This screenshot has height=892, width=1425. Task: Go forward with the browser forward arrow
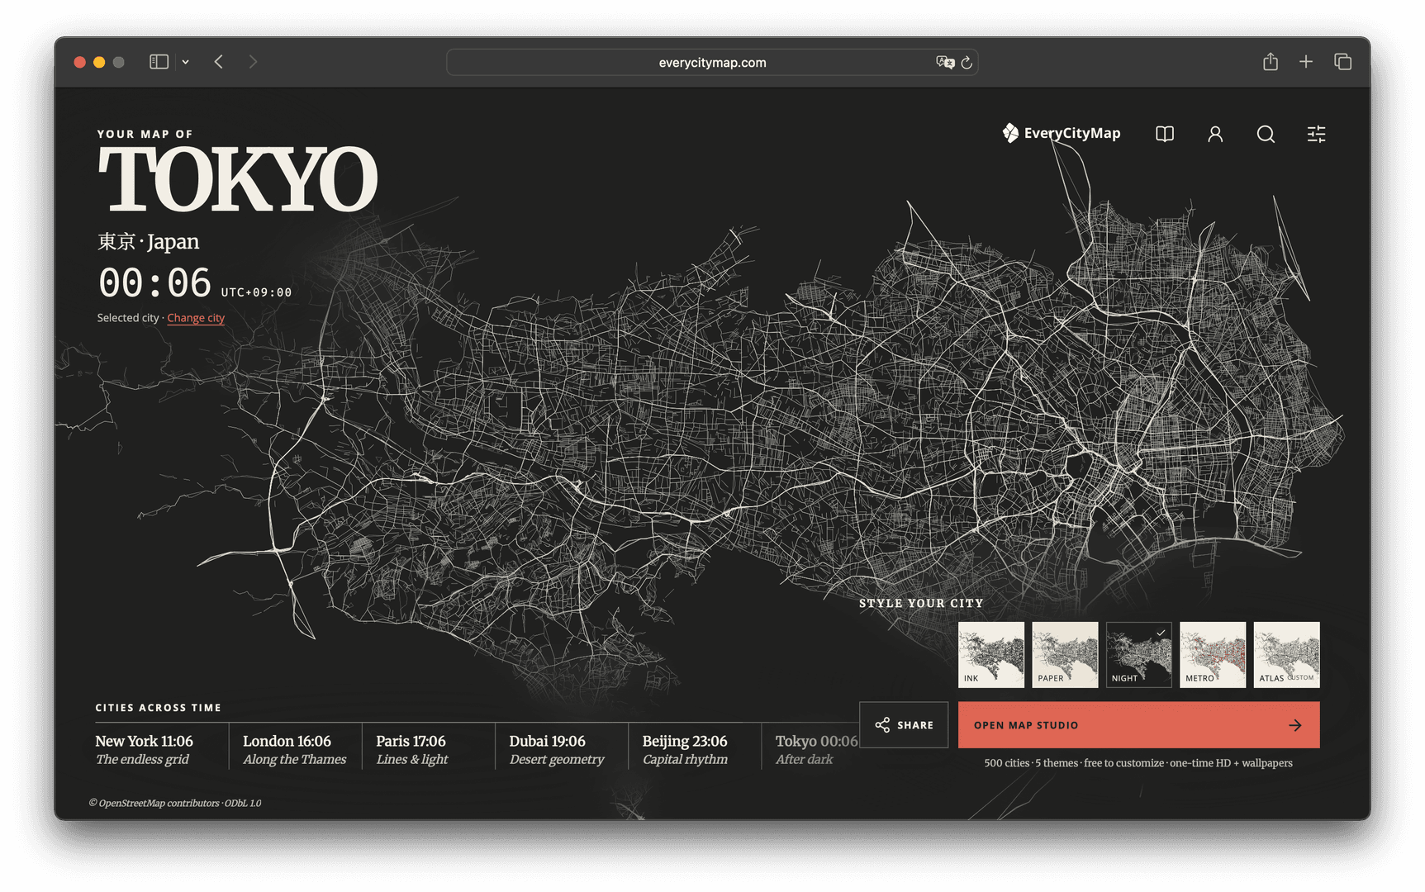(x=253, y=62)
